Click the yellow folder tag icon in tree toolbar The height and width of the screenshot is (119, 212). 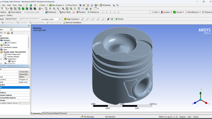pyautogui.click(x=8, y=33)
